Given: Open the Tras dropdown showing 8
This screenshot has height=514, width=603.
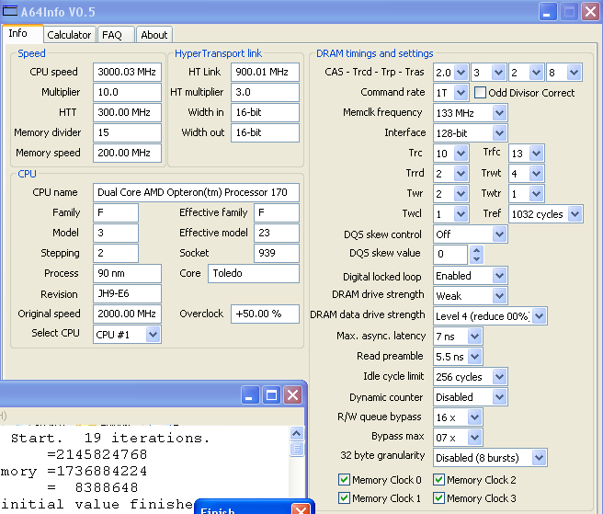Looking at the screenshot, I should 574,73.
